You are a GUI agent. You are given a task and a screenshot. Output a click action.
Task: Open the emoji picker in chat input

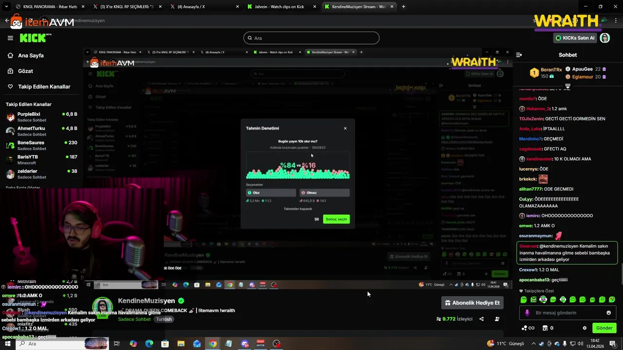coord(608,313)
